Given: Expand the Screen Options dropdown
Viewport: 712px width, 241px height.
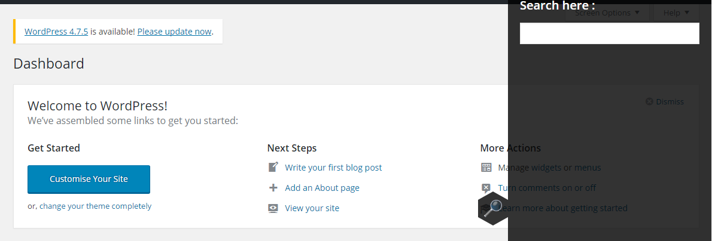Looking at the screenshot, I should 607,13.
